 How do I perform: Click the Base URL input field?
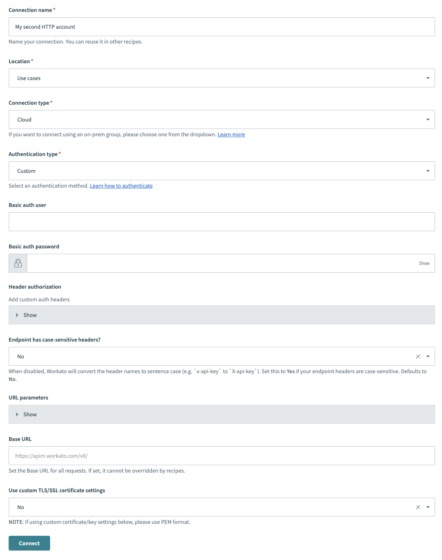pos(222,456)
